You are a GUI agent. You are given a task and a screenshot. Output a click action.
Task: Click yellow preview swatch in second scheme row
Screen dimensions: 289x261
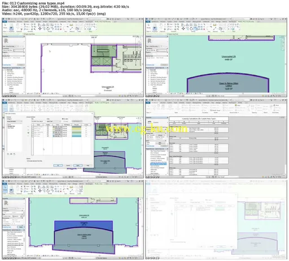click(x=77, y=129)
